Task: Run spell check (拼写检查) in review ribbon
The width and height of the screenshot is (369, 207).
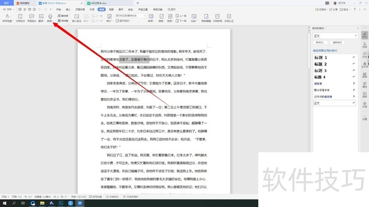Action: pyautogui.click(x=7, y=18)
